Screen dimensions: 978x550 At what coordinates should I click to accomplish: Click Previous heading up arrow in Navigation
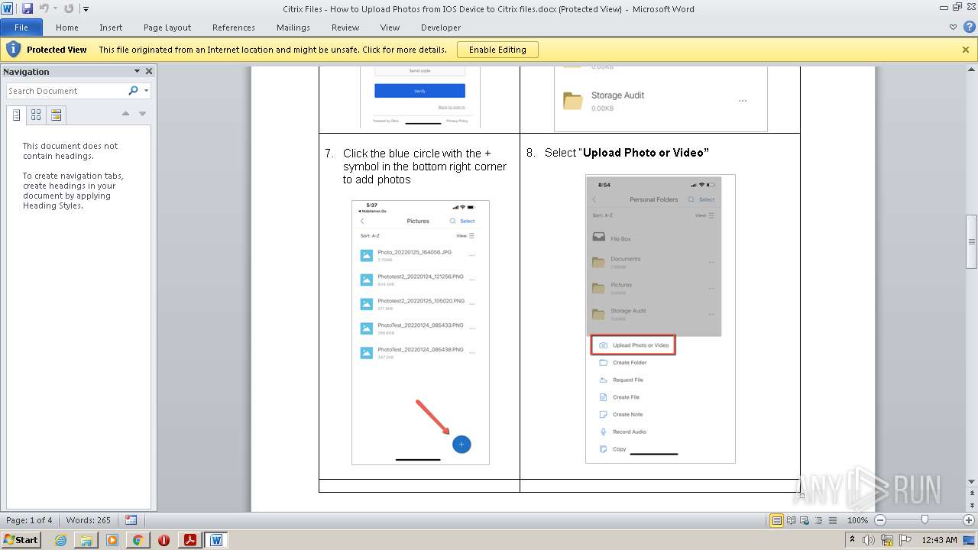[126, 114]
